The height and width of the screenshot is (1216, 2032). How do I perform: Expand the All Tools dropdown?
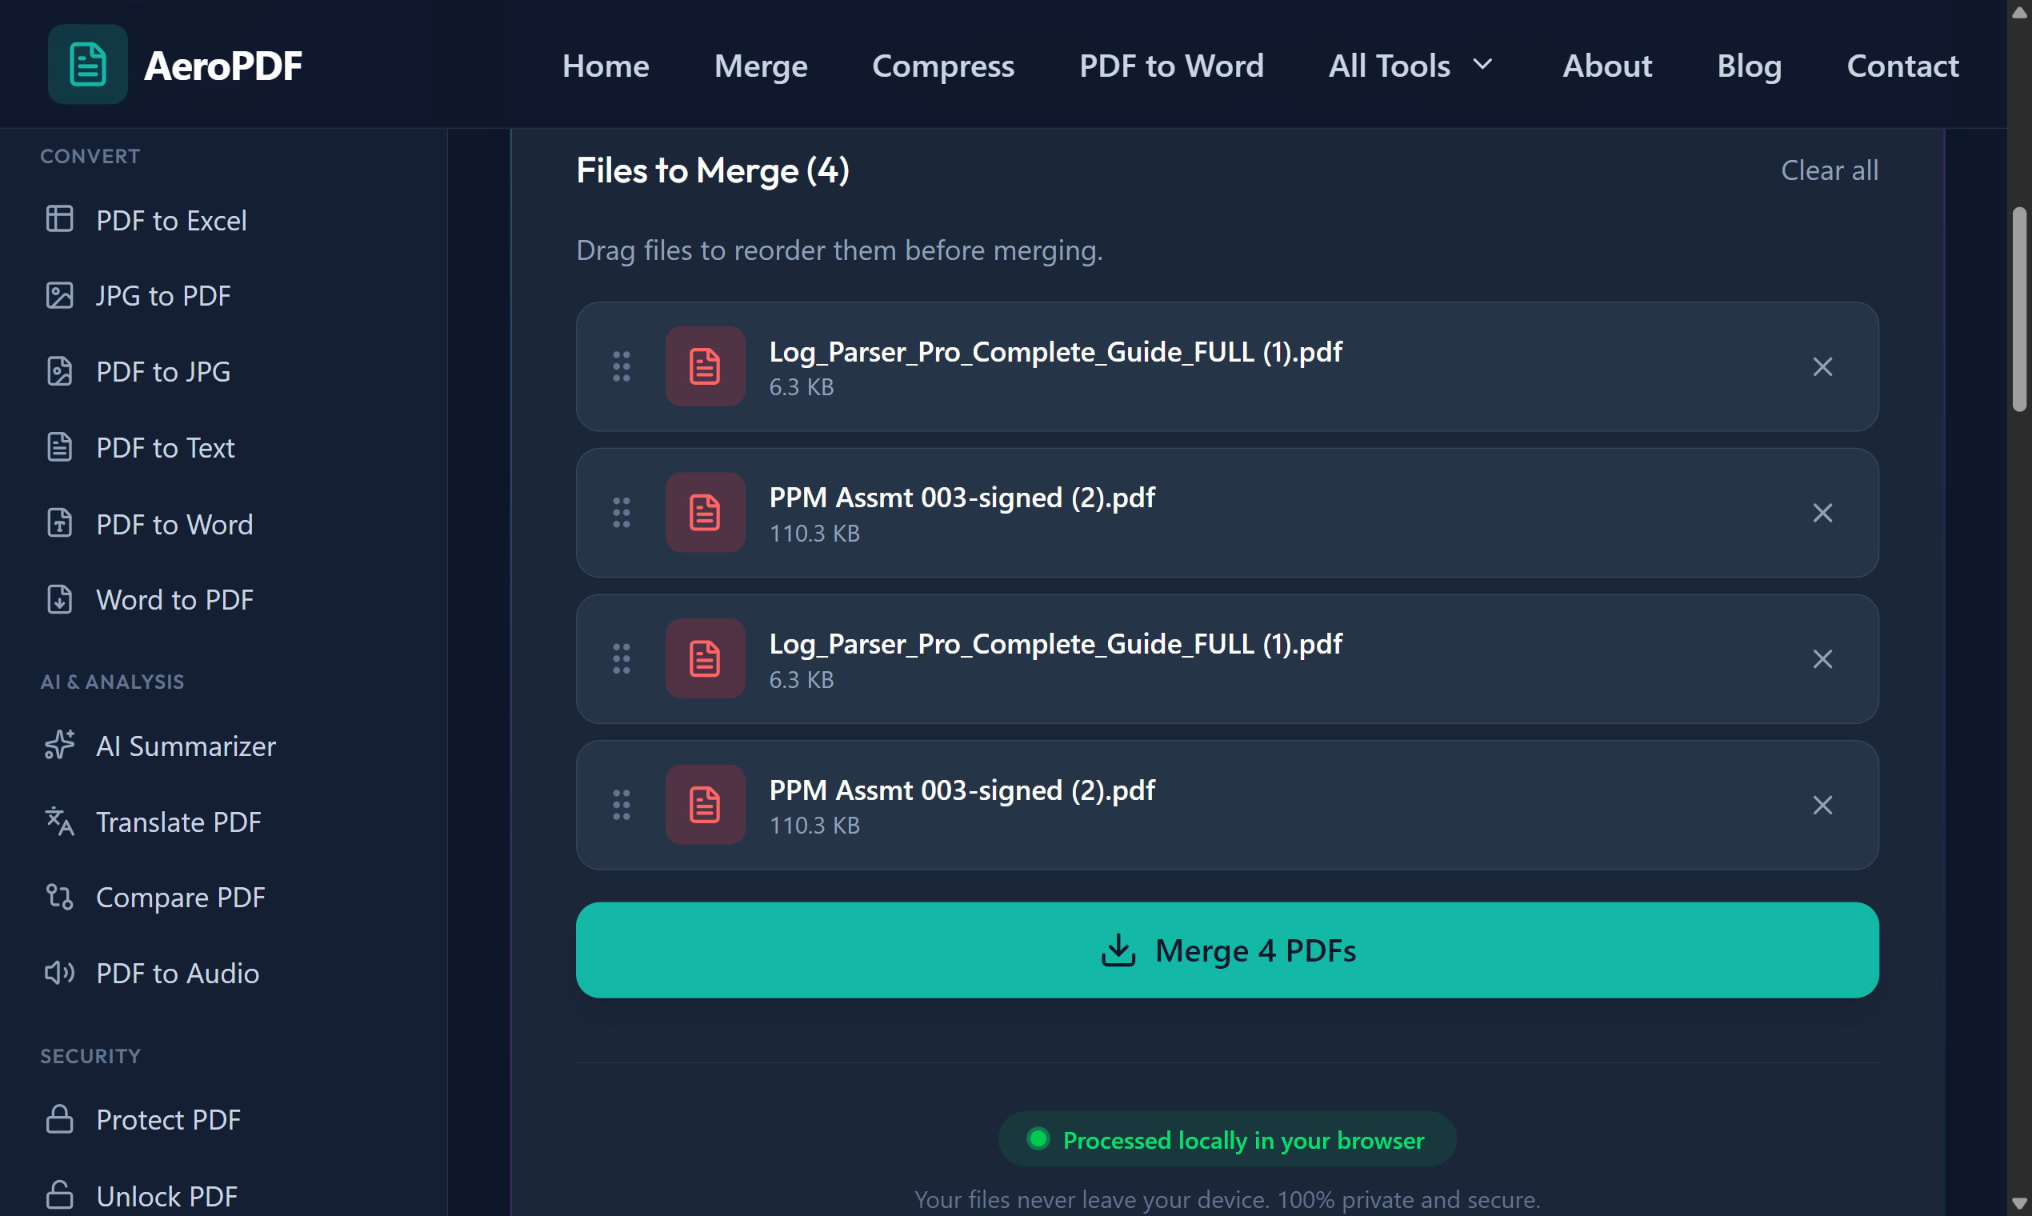(1411, 66)
